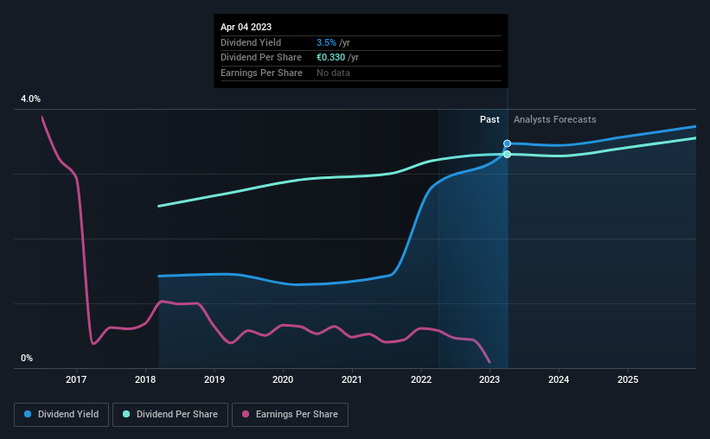Toggle the Dividend Per Share legend button
The height and width of the screenshot is (439, 710).
[x=170, y=415]
